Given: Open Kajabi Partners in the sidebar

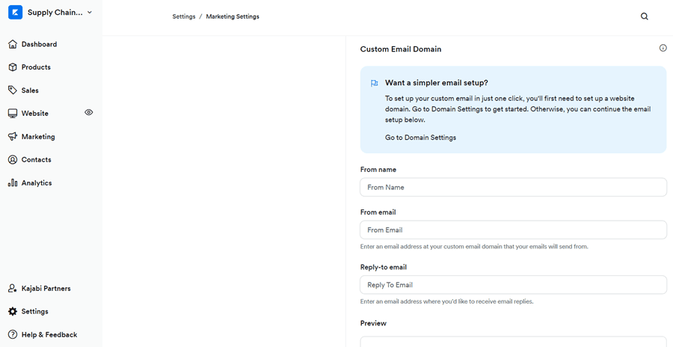Looking at the screenshot, I should click(x=46, y=288).
